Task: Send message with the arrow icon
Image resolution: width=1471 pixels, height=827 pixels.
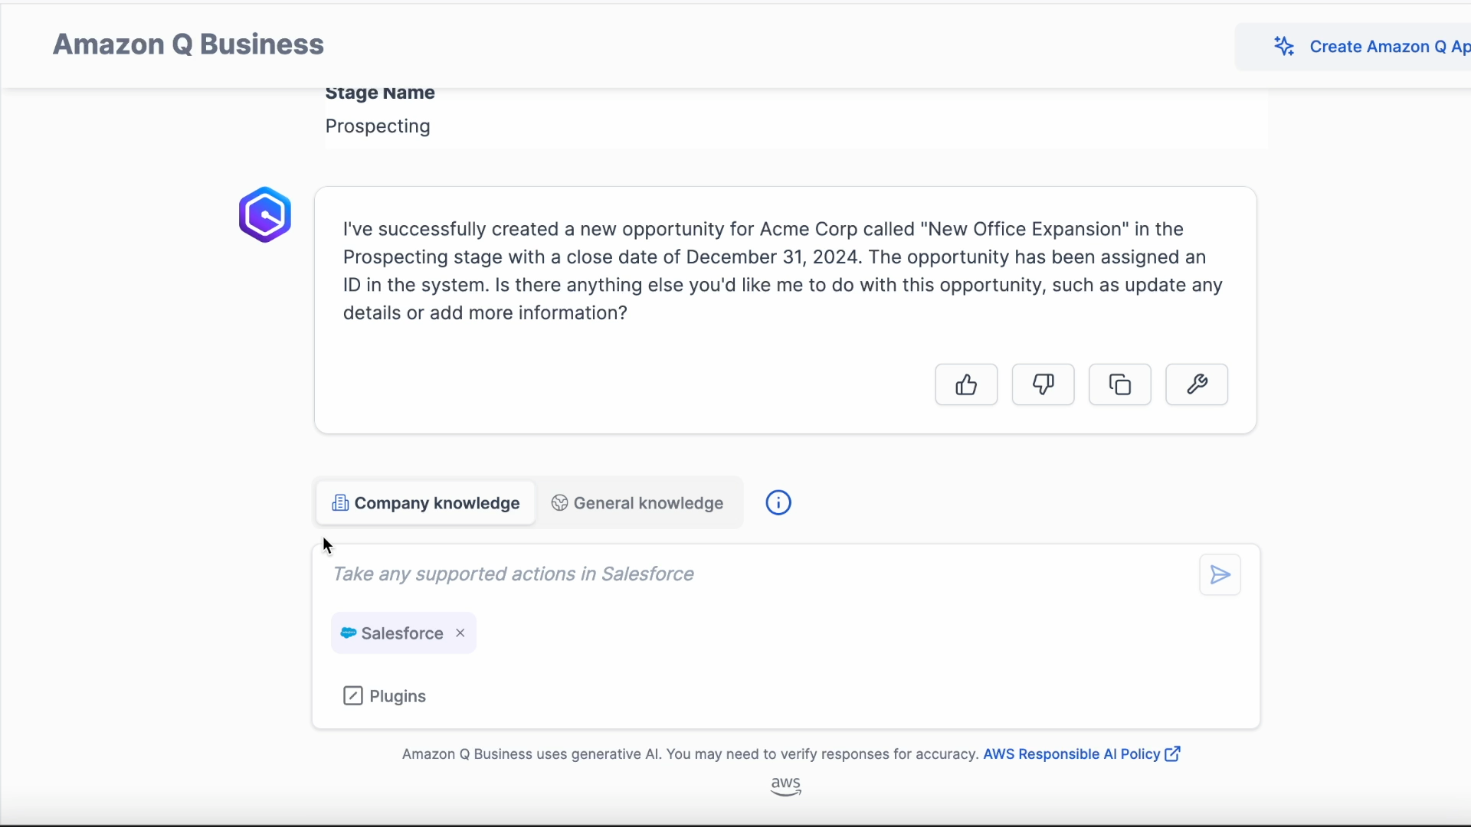Action: pos(1220,574)
